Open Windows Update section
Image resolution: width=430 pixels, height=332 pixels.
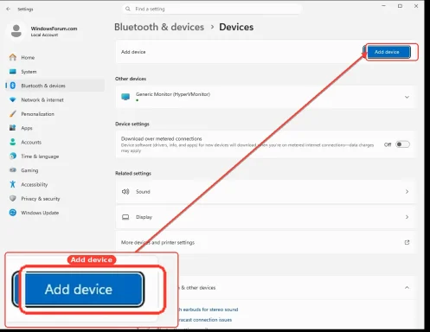click(x=55, y=213)
